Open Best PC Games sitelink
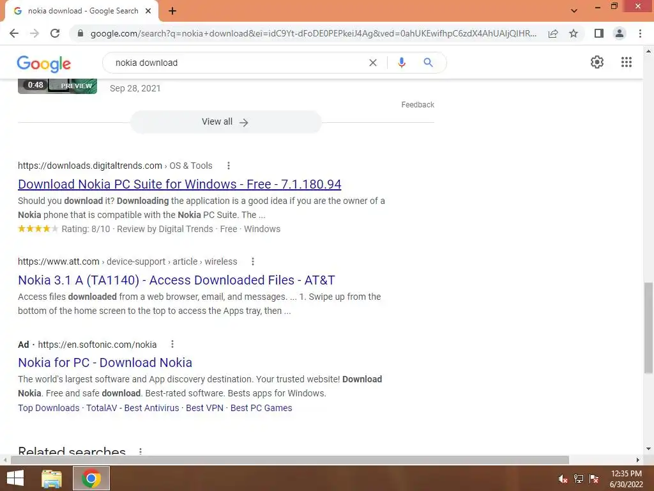 (x=261, y=408)
